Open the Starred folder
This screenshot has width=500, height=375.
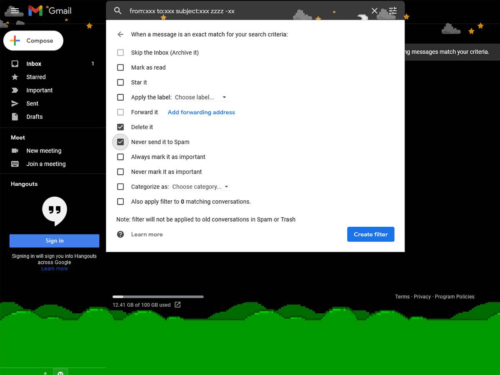point(35,77)
